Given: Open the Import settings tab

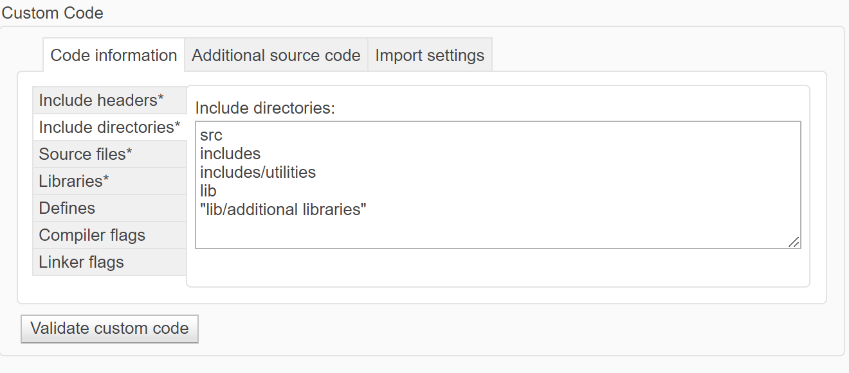Looking at the screenshot, I should pos(430,55).
